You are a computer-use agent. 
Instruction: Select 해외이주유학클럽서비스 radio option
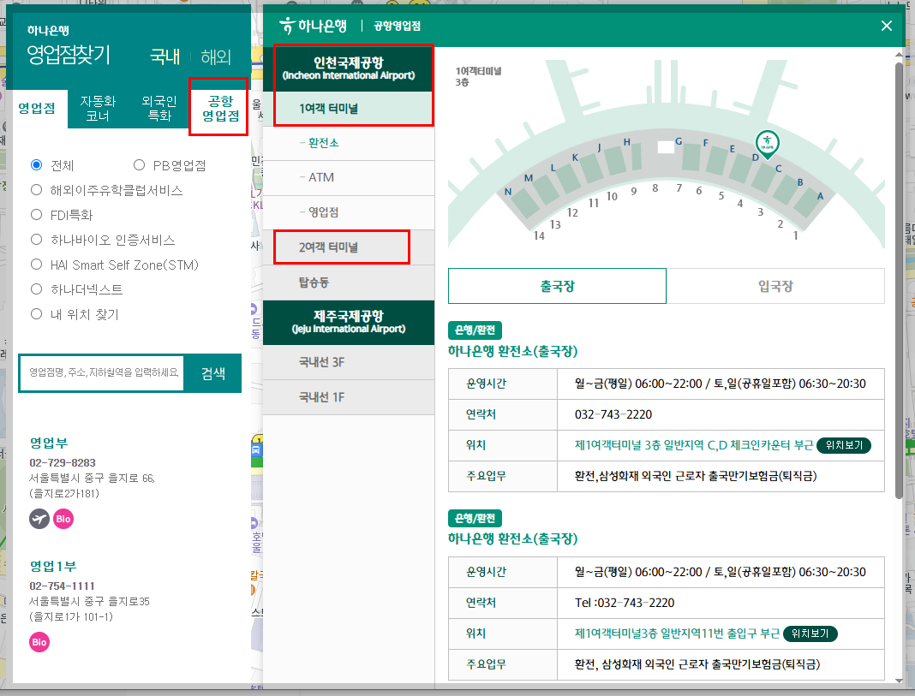pyautogui.click(x=37, y=190)
